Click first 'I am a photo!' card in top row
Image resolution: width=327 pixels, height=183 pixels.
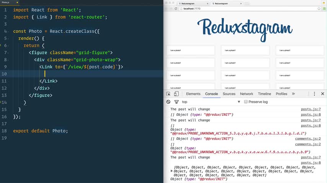(x=191, y=50)
